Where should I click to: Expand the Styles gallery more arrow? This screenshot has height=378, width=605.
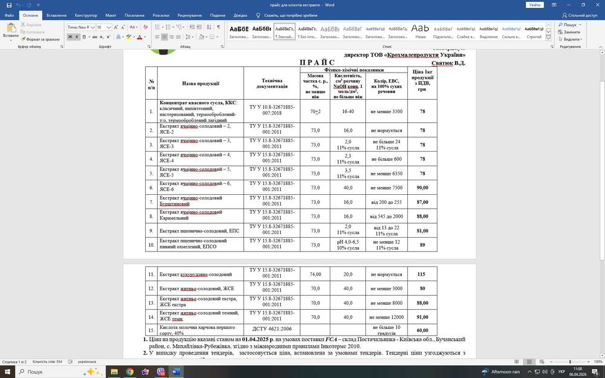tap(548, 37)
